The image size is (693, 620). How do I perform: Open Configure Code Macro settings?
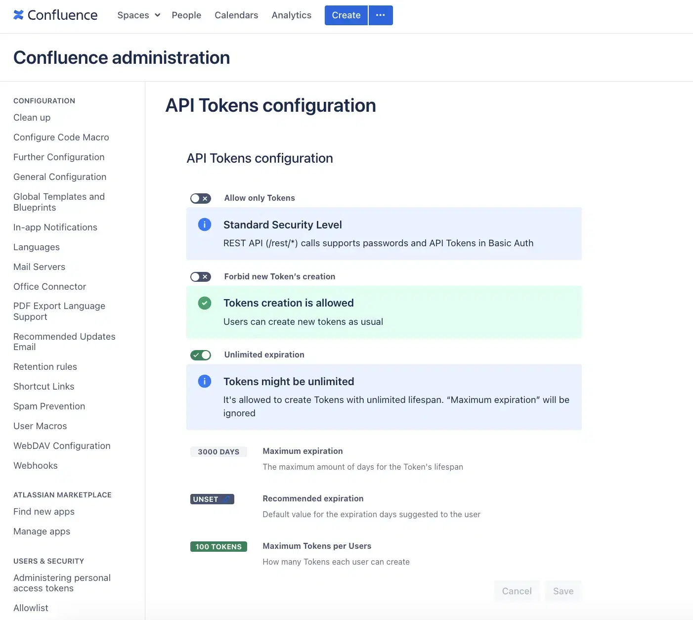61,137
